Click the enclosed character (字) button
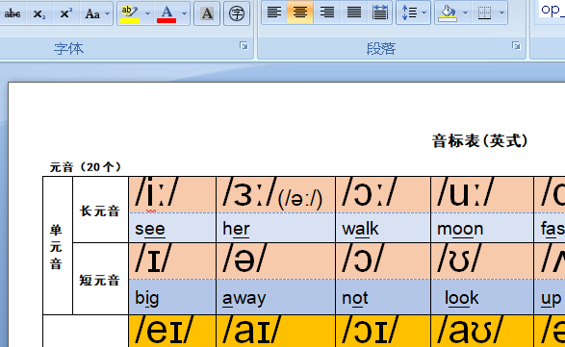The width and height of the screenshot is (565, 347). [x=237, y=13]
